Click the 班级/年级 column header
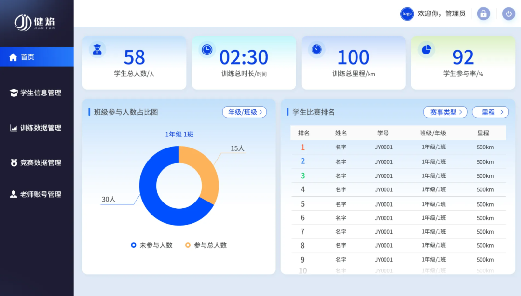The height and width of the screenshot is (296, 521). click(433, 133)
